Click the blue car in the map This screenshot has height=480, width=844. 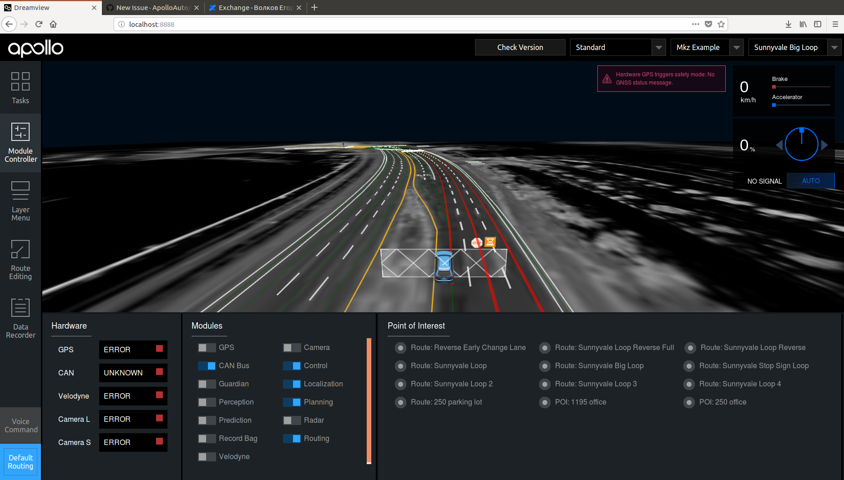click(x=444, y=267)
